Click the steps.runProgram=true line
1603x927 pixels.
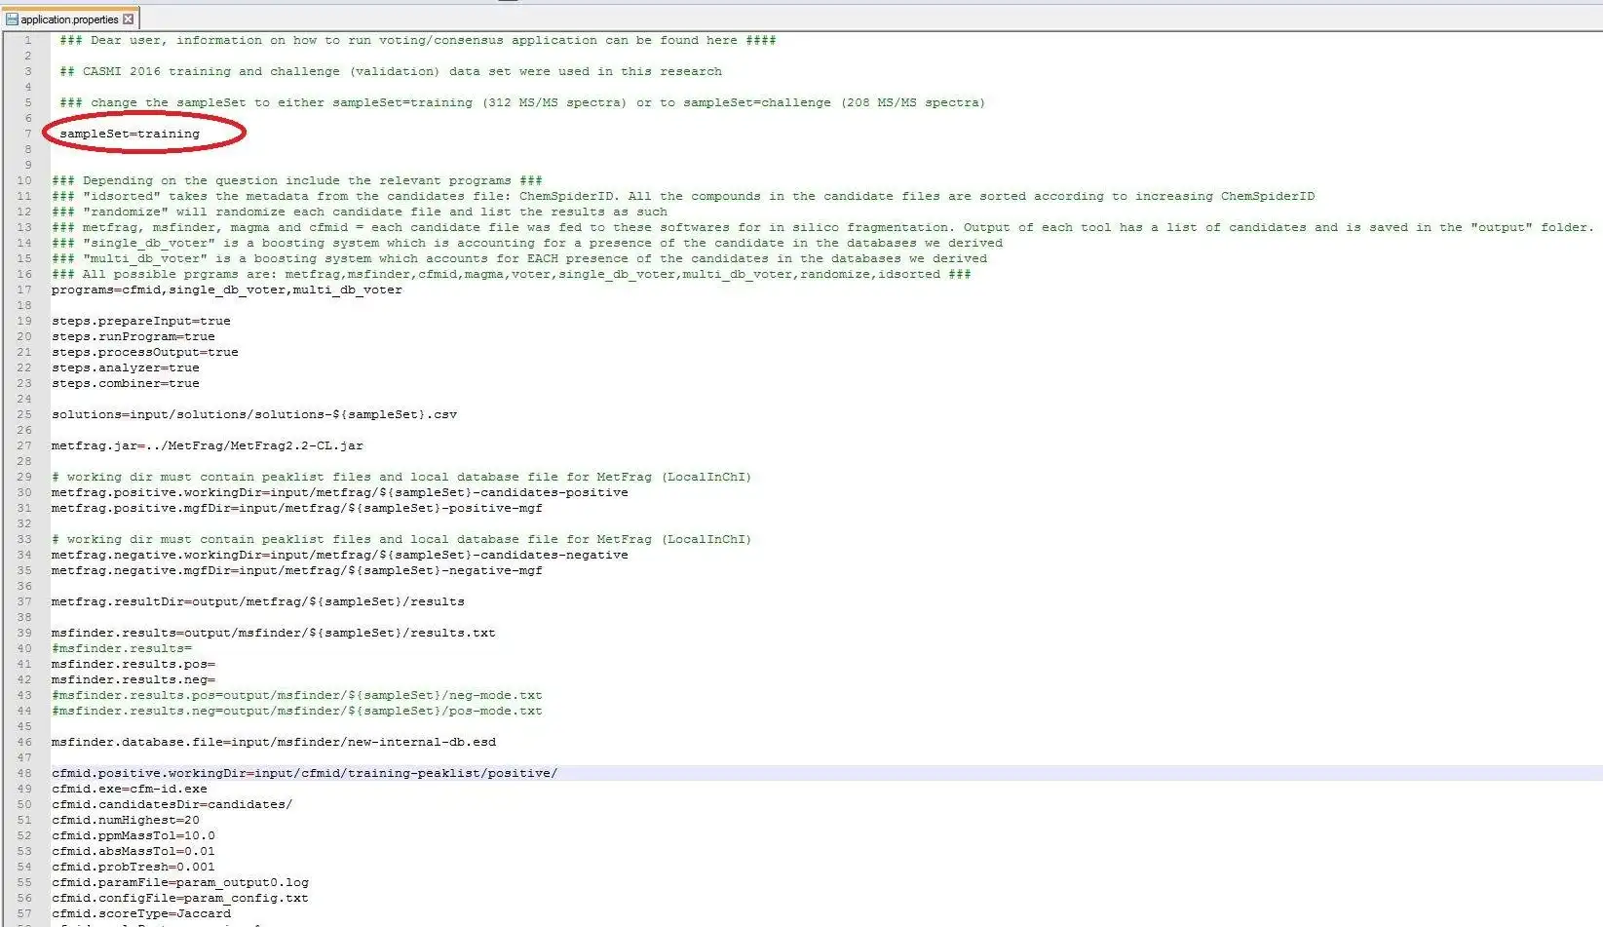click(x=134, y=336)
